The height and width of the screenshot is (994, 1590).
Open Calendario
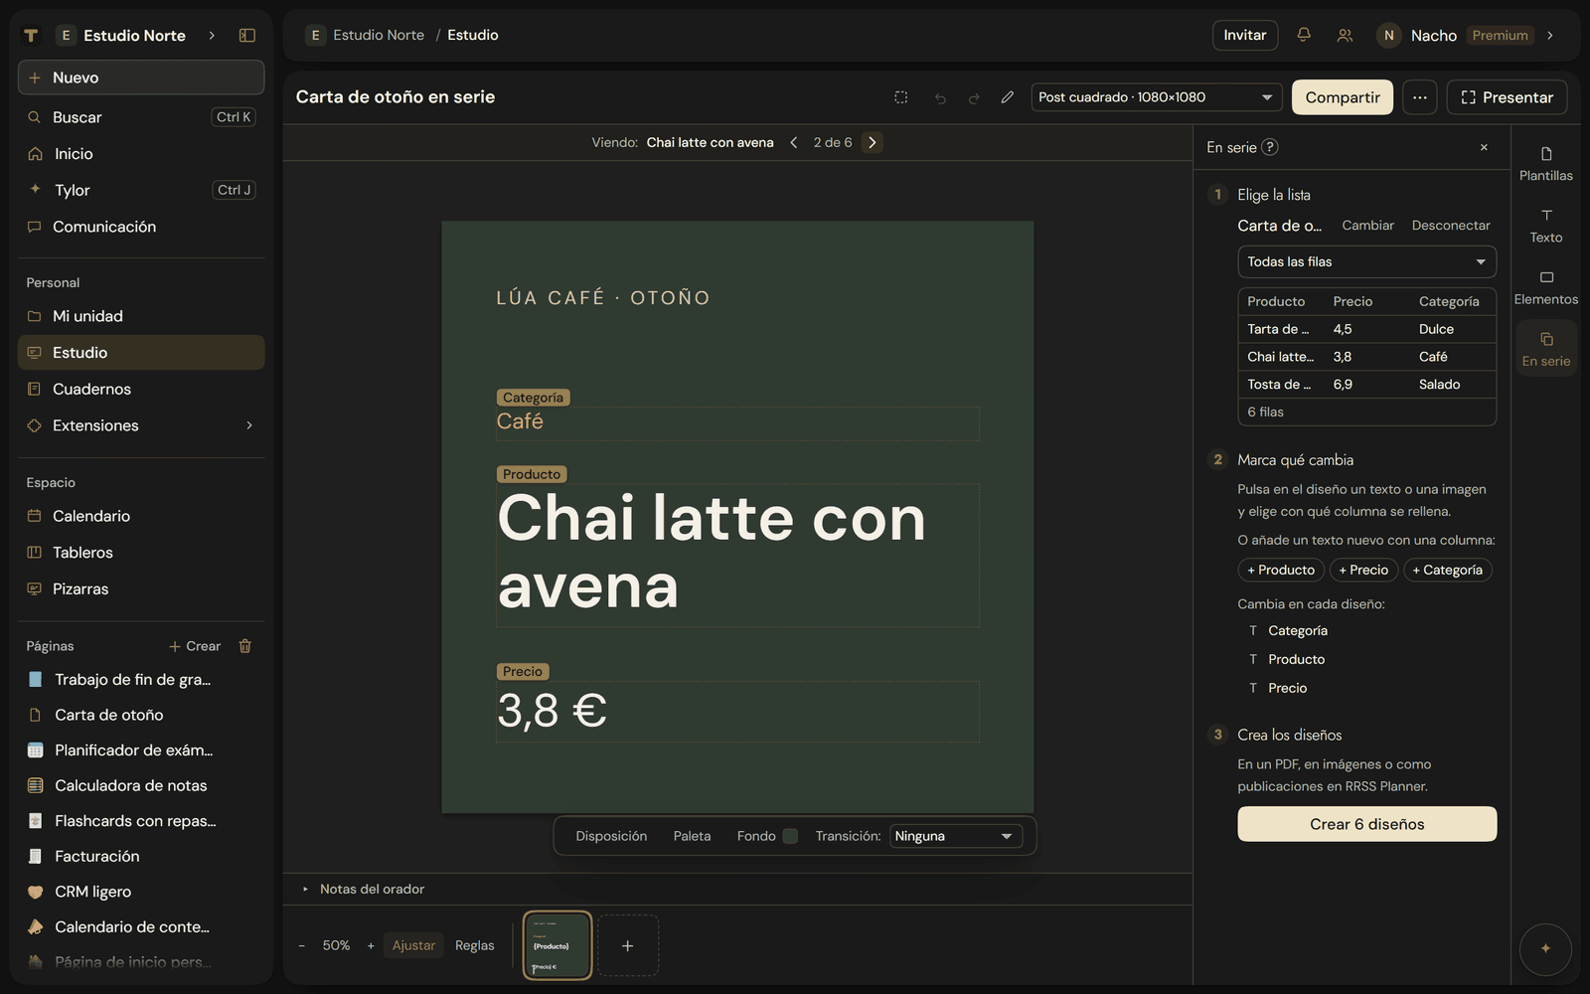[141, 516]
